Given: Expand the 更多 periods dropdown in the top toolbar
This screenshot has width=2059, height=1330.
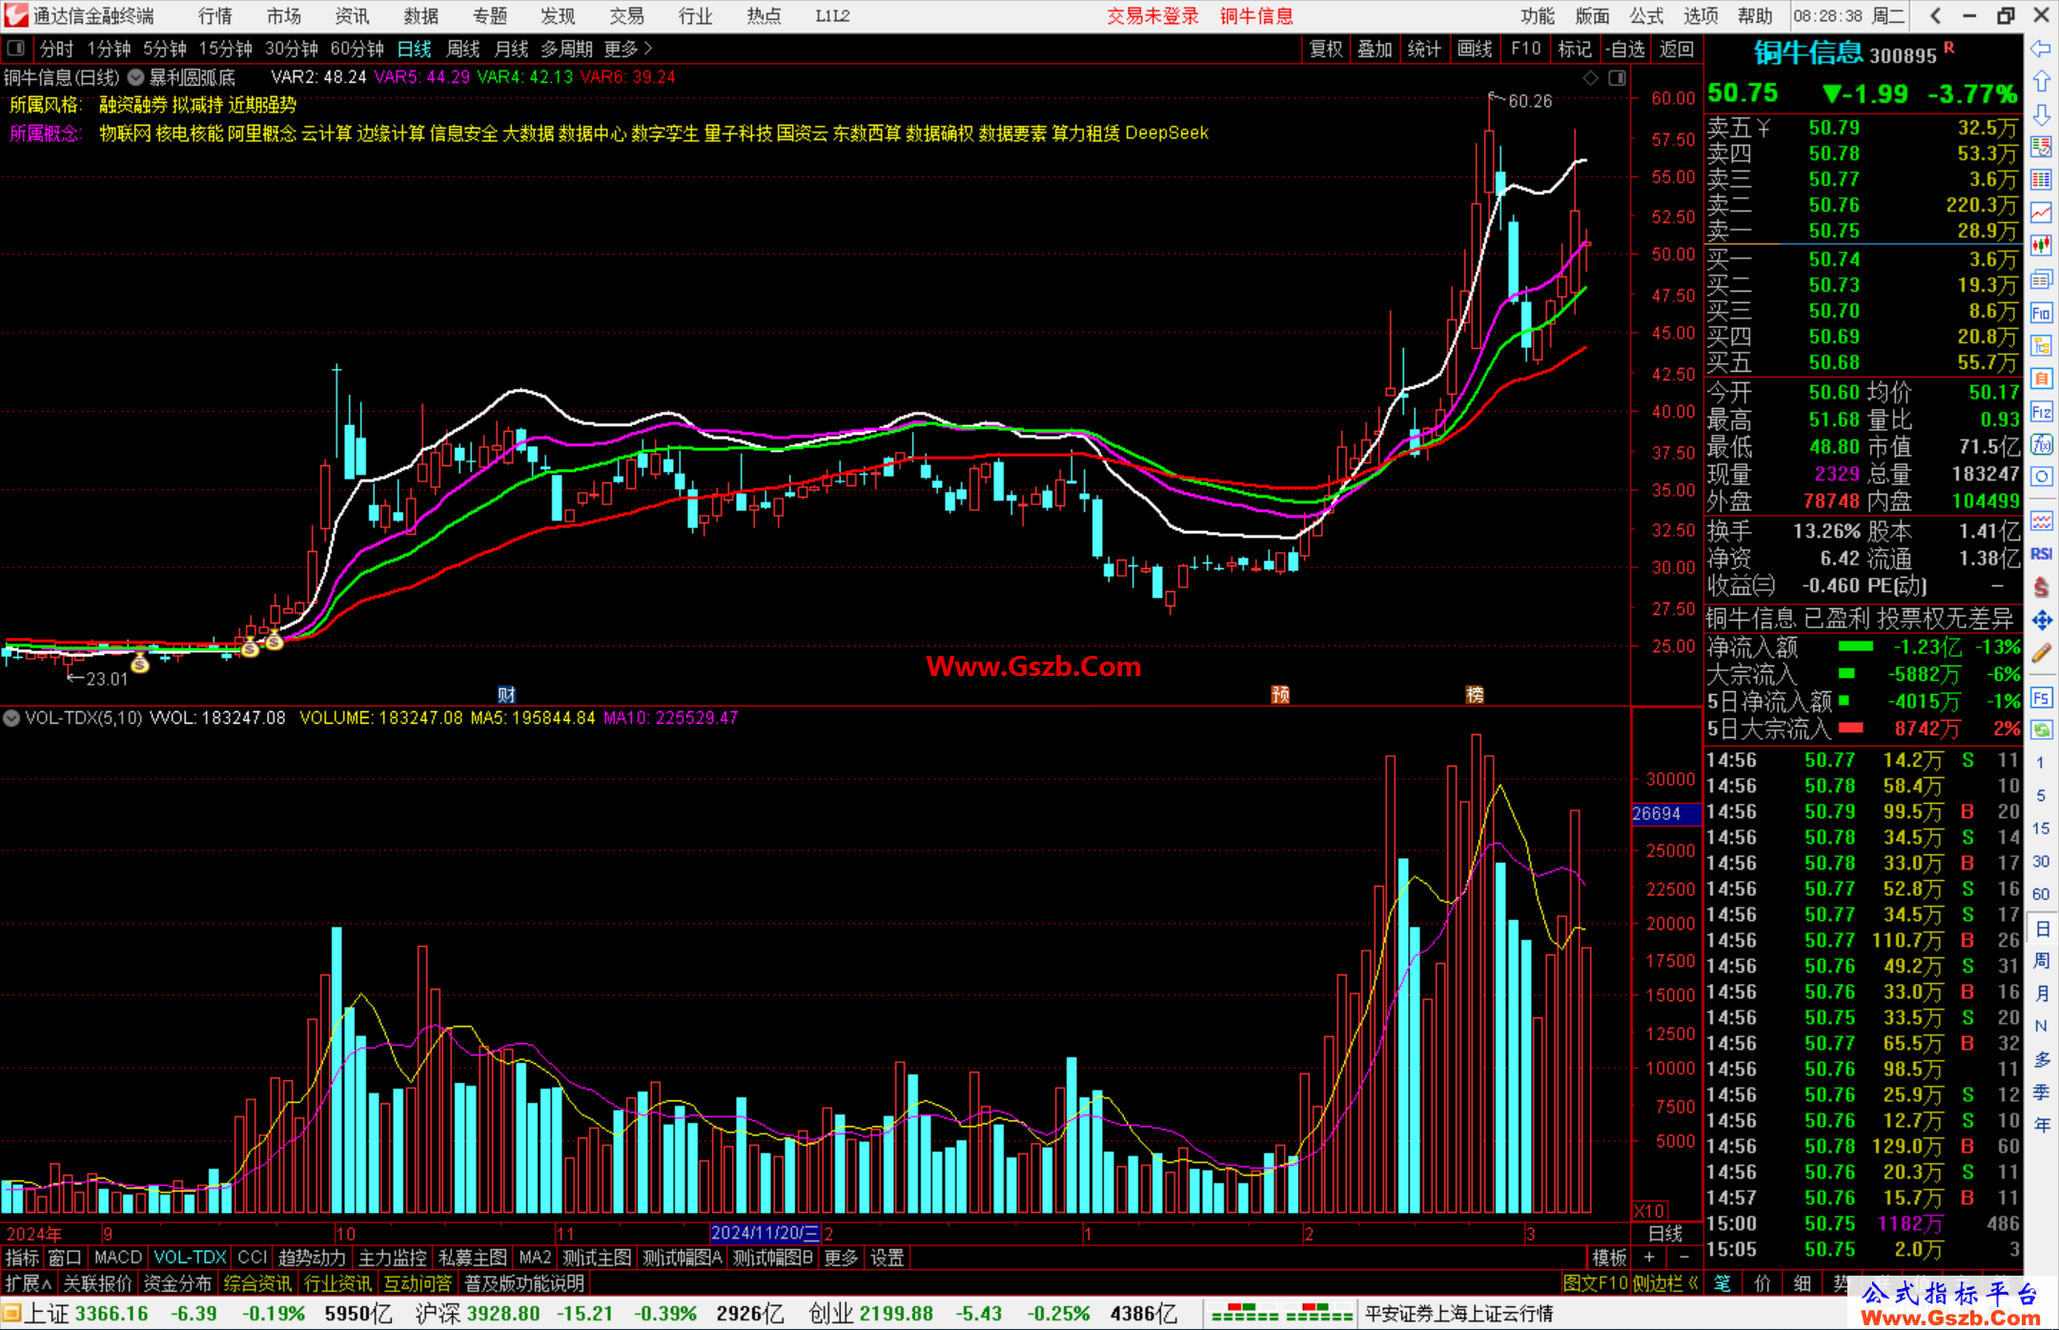Looking at the screenshot, I should pyautogui.click(x=628, y=49).
